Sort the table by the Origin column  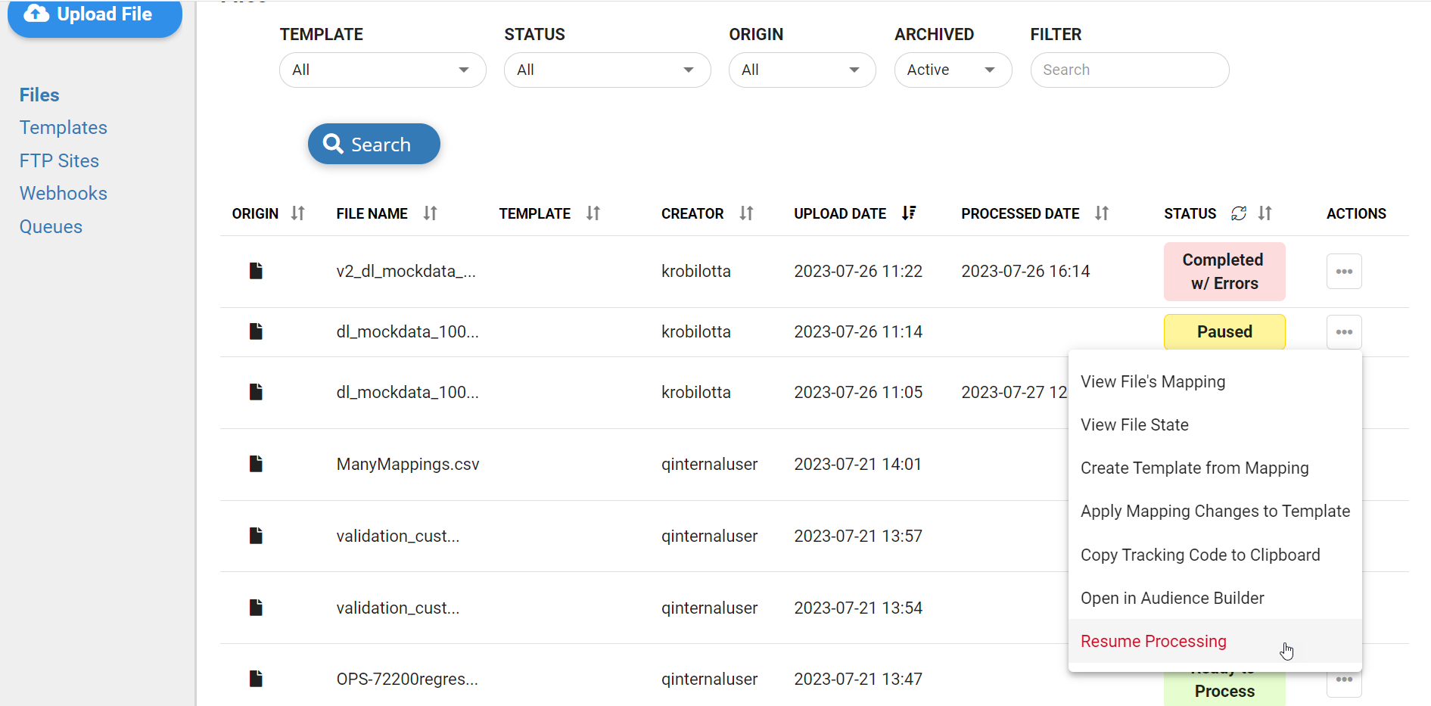pyautogui.click(x=297, y=213)
